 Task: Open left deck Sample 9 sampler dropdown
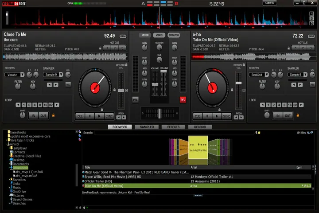click(x=53, y=75)
